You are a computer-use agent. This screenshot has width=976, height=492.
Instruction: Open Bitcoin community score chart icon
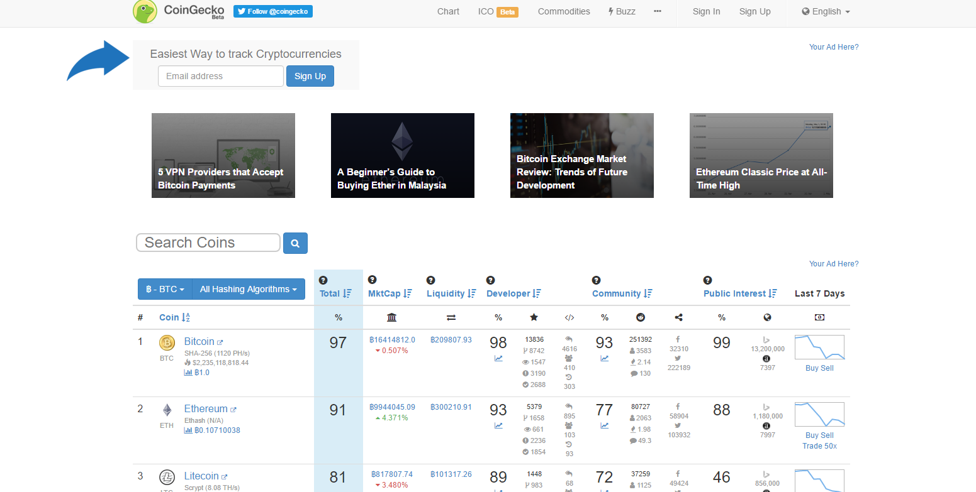pyautogui.click(x=604, y=359)
